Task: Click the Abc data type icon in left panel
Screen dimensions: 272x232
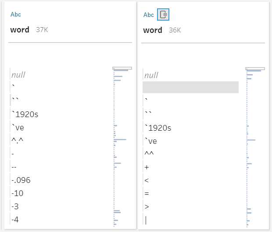Action: (x=15, y=14)
